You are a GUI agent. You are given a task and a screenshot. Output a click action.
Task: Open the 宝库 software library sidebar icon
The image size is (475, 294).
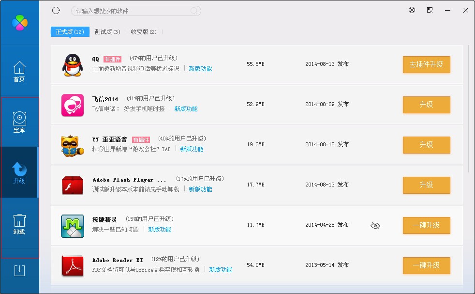19,121
